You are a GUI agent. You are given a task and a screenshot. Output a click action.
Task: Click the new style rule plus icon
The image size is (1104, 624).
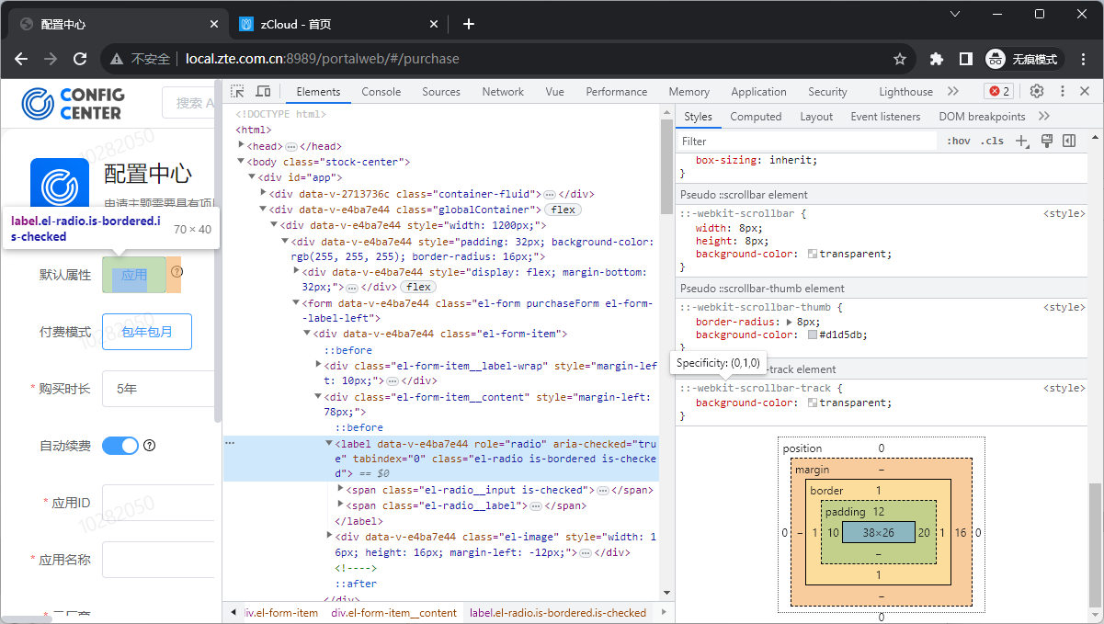tap(1022, 141)
